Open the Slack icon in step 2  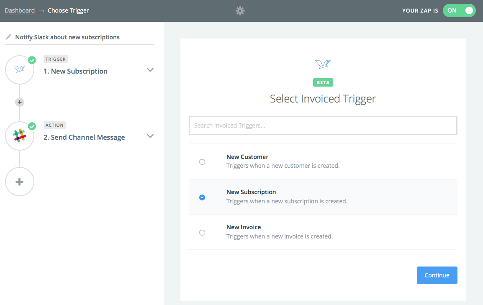tap(20, 136)
